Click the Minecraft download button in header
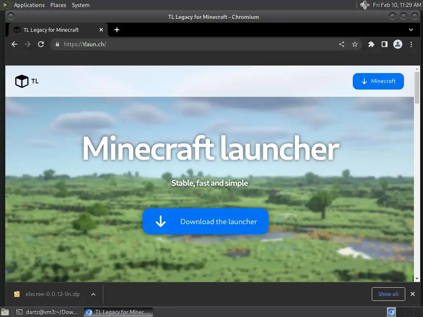Viewport: 423px width, 317px height. [378, 81]
